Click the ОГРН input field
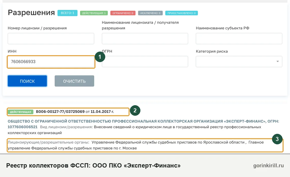This screenshot has width=290, height=177. coord(145,62)
